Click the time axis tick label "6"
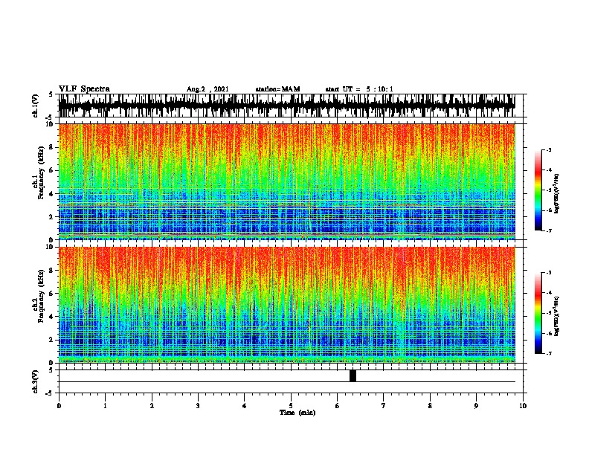This screenshot has width=589, height=455. pos(337,405)
